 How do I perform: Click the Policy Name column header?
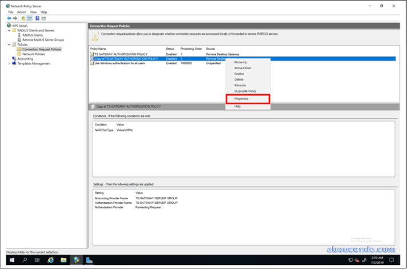[x=99, y=49]
